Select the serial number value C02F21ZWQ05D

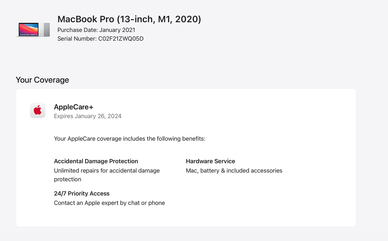click(121, 39)
